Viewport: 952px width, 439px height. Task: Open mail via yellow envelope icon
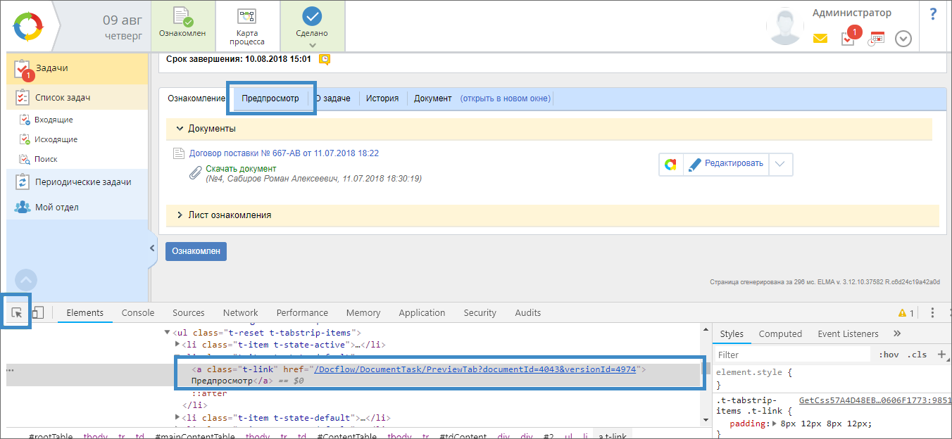(820, 39)
